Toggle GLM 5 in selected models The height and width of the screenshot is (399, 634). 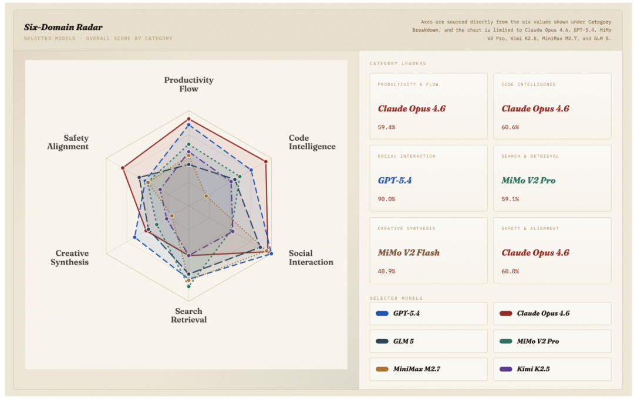pyautogui.click(x=428, y=341)
